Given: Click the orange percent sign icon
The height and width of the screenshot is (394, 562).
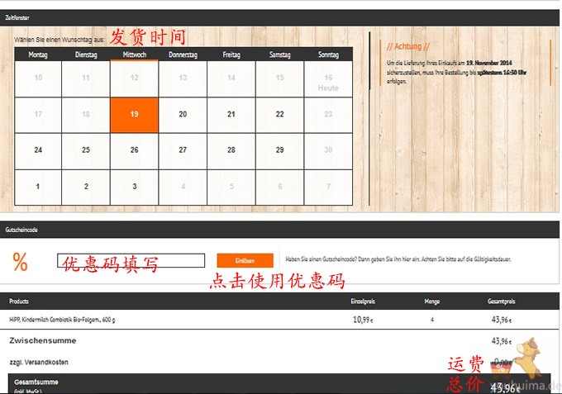Looking at the screenshot, I should pyautogui.click(x=21, y=262).
